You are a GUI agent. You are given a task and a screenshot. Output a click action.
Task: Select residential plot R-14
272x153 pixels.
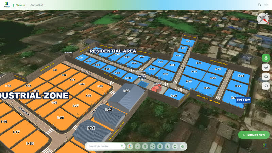coord(165,74)
